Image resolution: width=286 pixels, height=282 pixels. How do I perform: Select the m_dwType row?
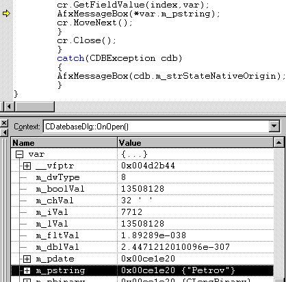[x=142, y=177]
